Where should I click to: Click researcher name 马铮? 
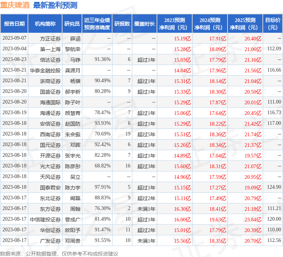[x=75, y=60]
